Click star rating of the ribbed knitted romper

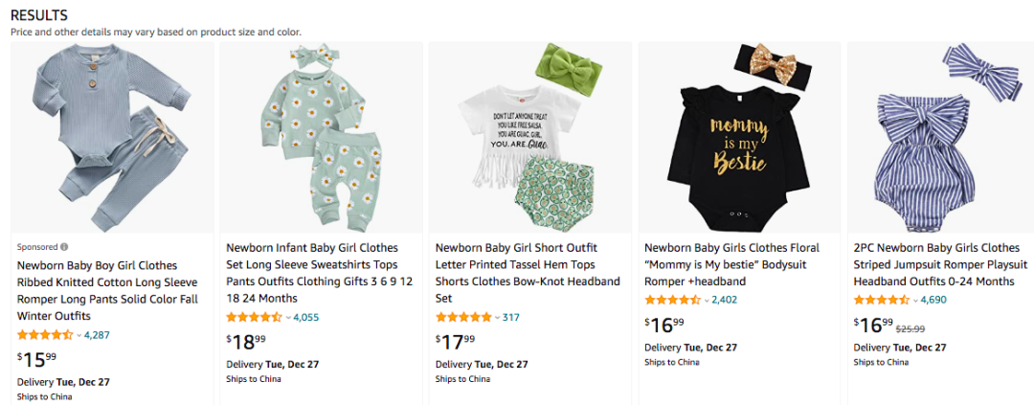[45, 335]
